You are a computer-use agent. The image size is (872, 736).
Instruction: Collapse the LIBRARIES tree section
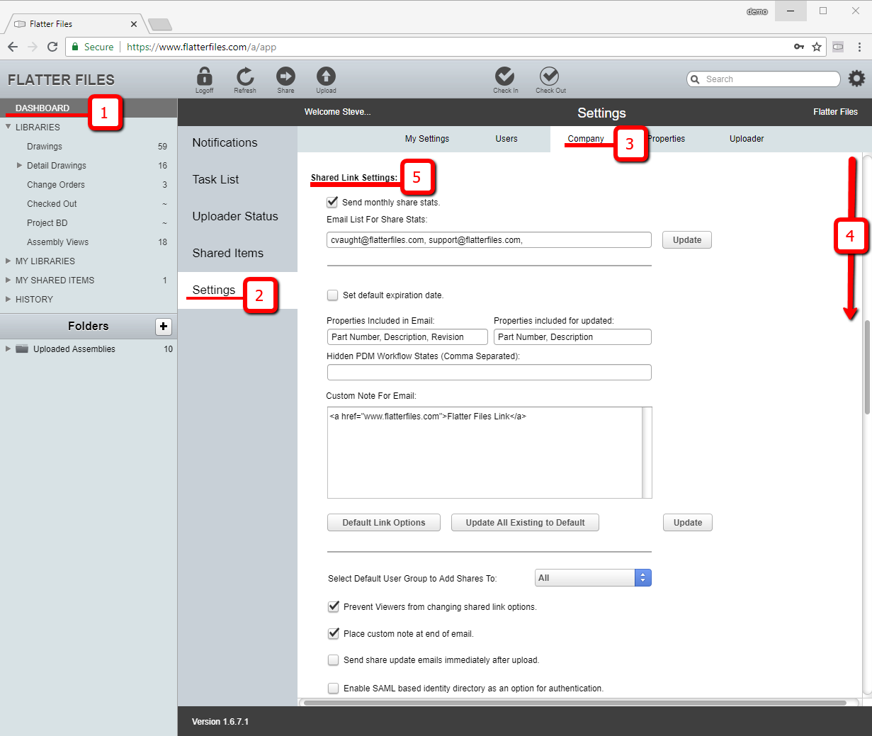9,127
